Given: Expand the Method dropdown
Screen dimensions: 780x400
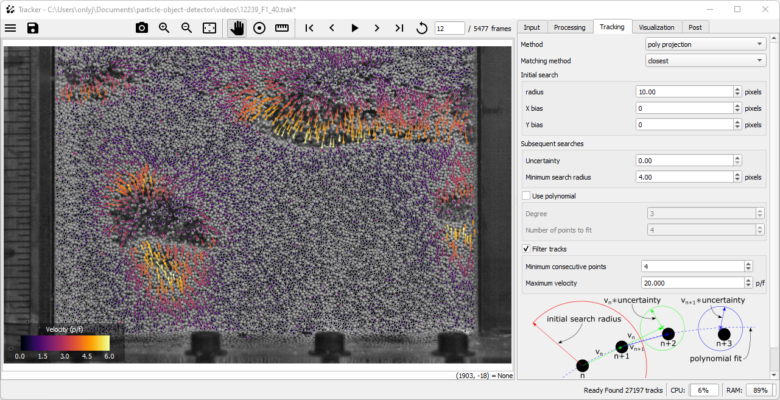Looking at the screenshot, I should pos(705,44).
